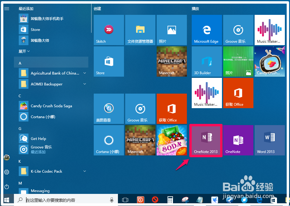This screenshot has width=290, height=206.
Task: Open Settings via the gear icon
Action: [7, 172]
